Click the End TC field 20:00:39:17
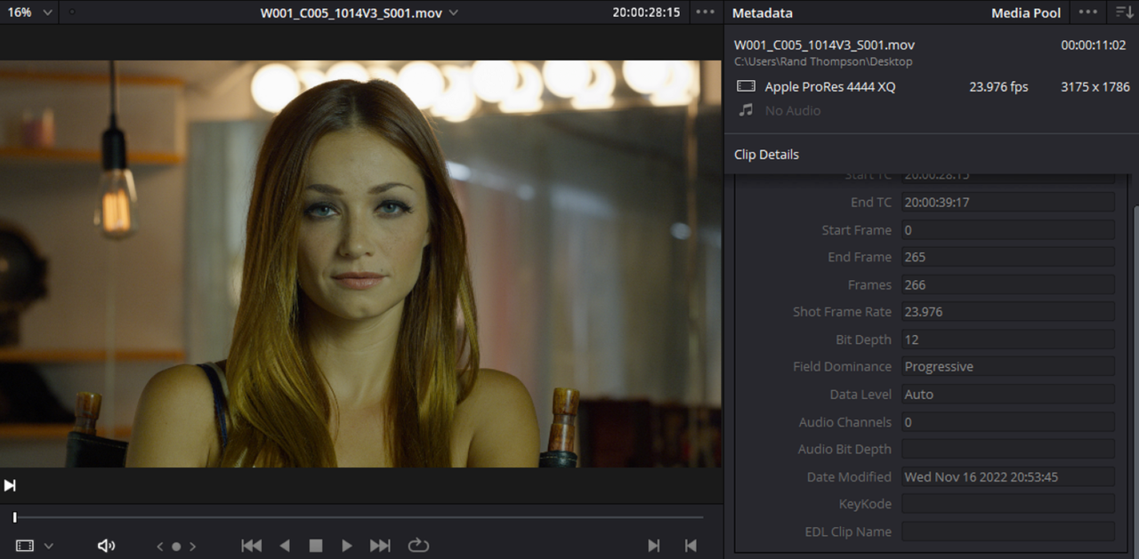This screenshot has width=1139, height=559. (x=1007, y=202)
